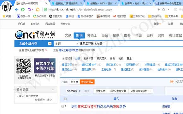Expand the 计量可视化分析 dropdown arrow
Image resolution: width=183 pixels, height=114 pixels.
point(151,91)
